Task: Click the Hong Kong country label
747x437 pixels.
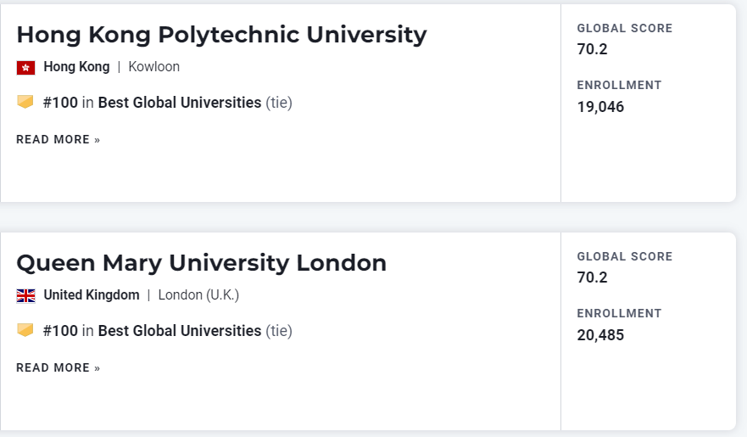Action: 76,67
